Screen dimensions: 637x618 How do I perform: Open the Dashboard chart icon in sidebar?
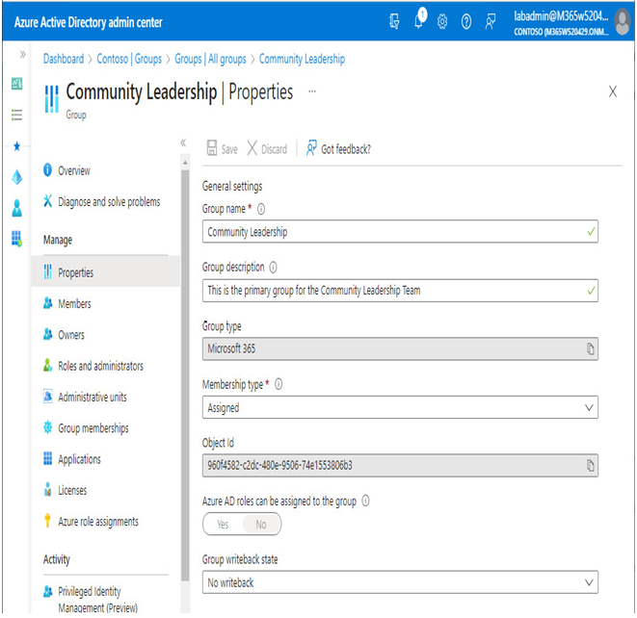(16, 84)
